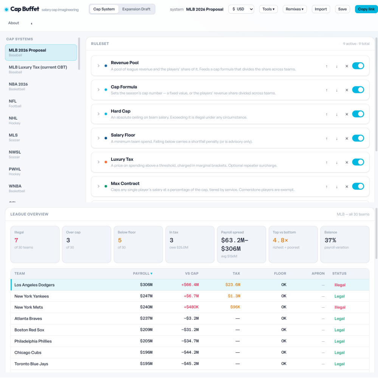Select the MLB 2026 Proposal system
Screen dimensions: 378x390
(x=41, y=52)
